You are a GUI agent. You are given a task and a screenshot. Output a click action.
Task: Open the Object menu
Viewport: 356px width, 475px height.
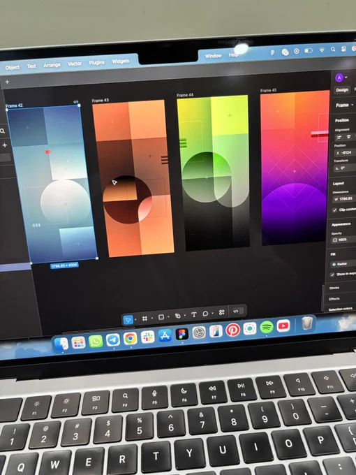click(x=13, y=67)
